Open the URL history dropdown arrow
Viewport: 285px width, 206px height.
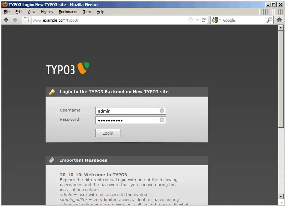point(198,20)
